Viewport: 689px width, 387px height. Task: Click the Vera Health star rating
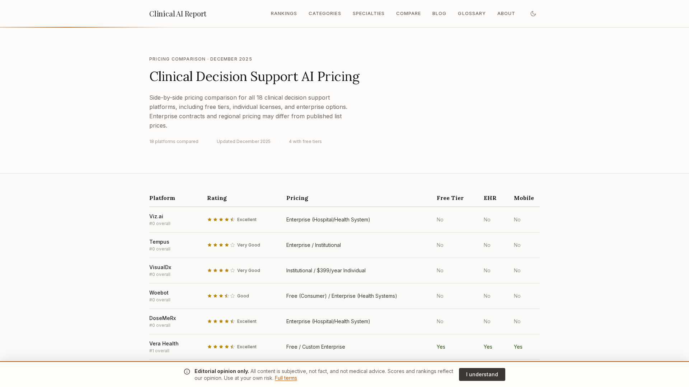click(x=221, y=347)
